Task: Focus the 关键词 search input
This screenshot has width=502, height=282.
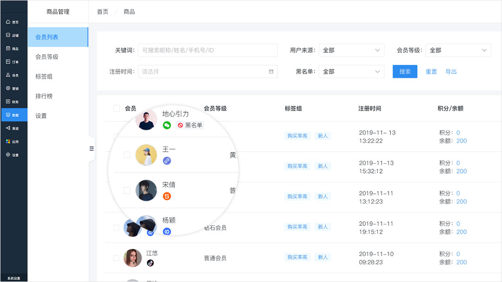Action: [208, 50]
